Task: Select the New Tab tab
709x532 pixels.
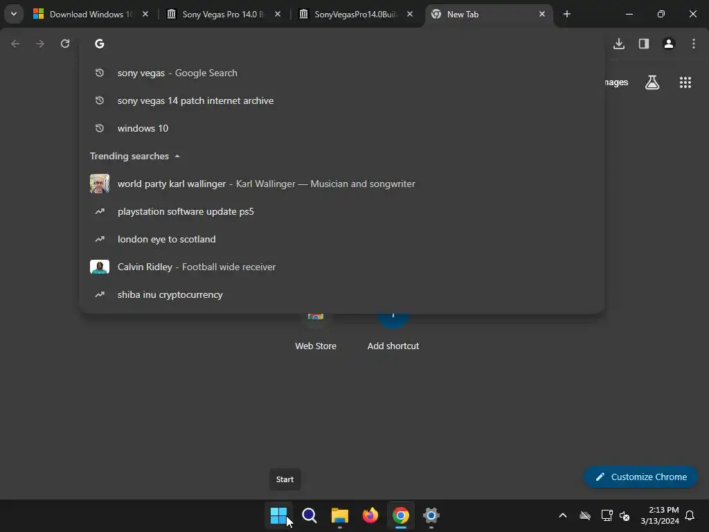Action: [x=489, y=14]
